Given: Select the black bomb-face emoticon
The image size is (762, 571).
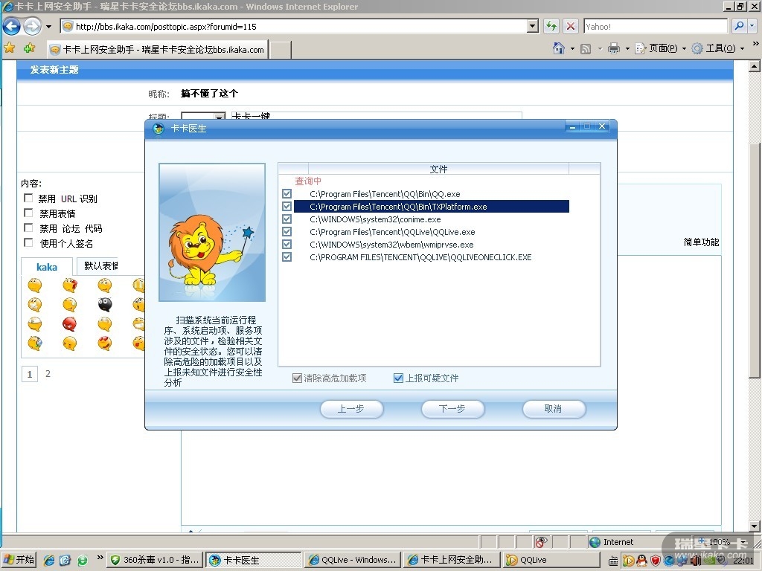Looking at the screenshot, I should (x=104, y=304).
